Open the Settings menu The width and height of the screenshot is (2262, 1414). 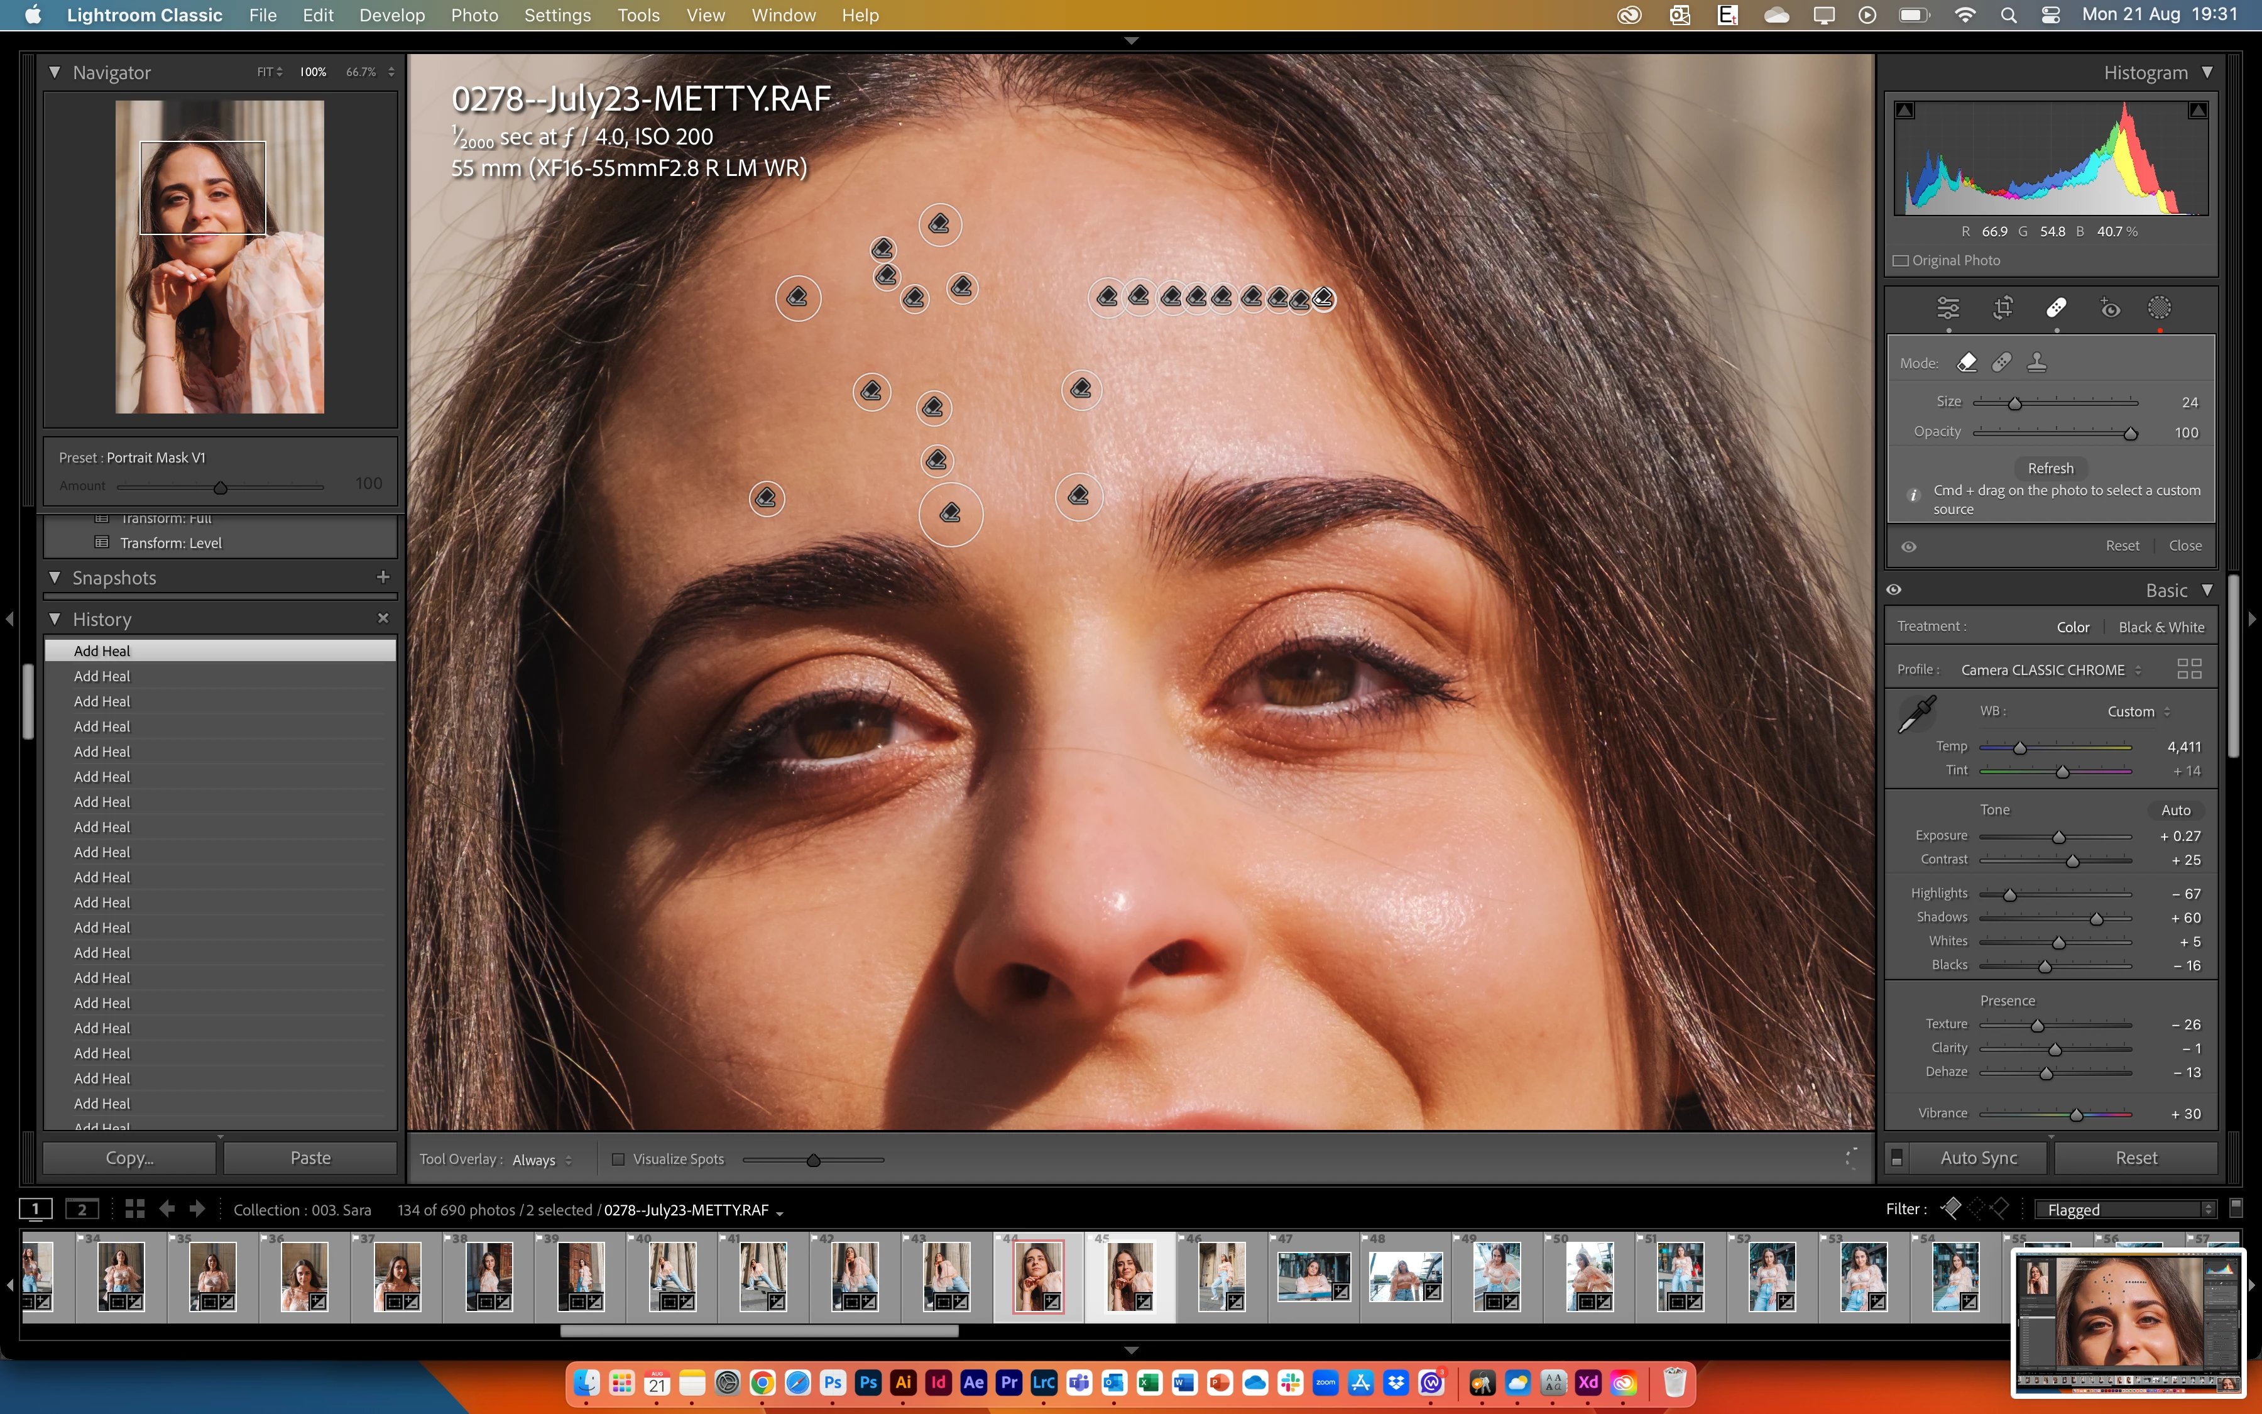557,15
